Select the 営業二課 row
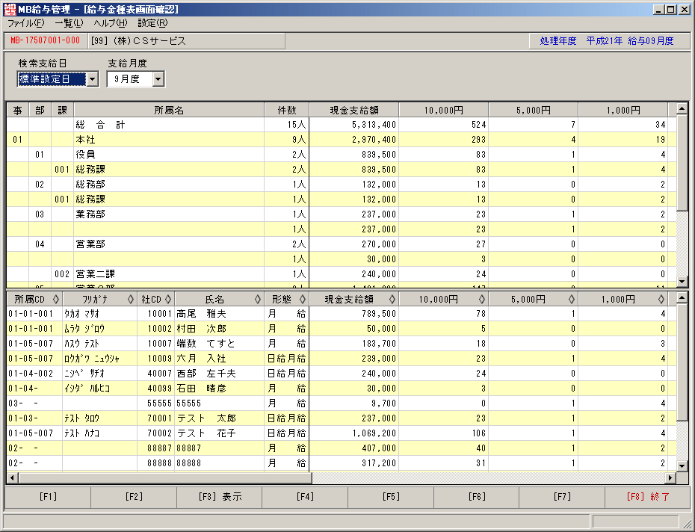Screen dimensions: 695x532 [342, 274]
